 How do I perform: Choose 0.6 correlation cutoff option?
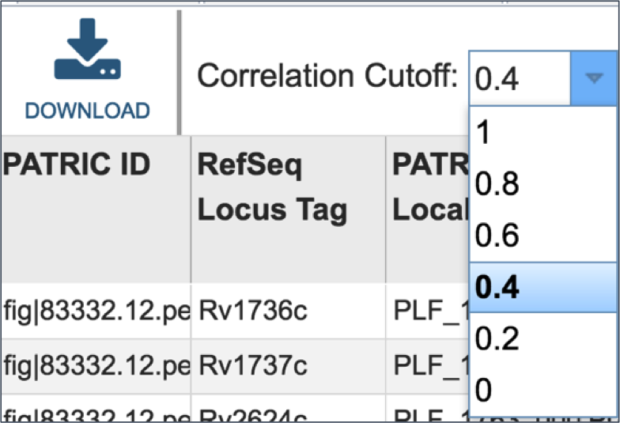tap(542, 236)
